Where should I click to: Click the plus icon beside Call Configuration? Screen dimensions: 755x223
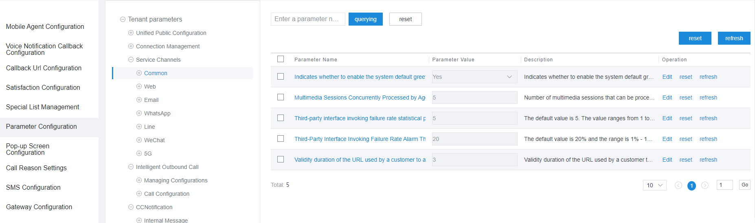pyautogui.click(x=139, y=194)
